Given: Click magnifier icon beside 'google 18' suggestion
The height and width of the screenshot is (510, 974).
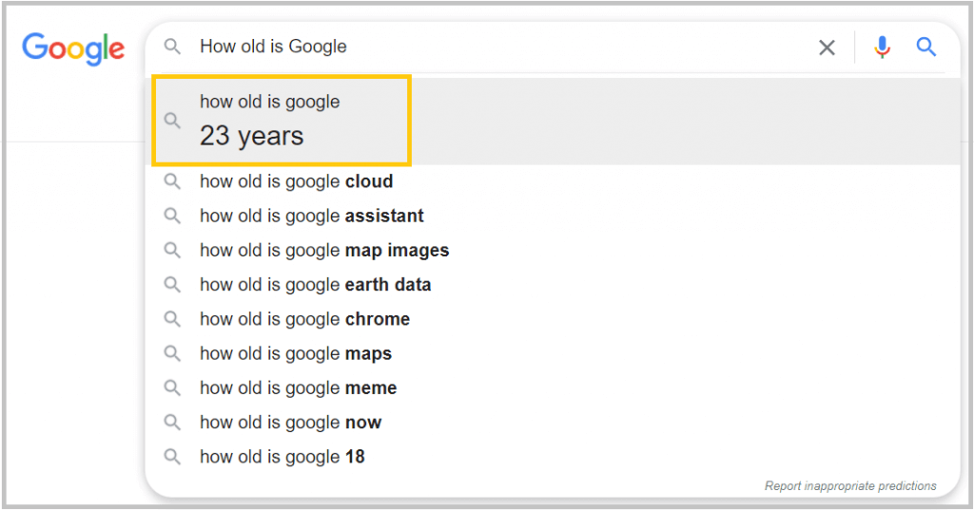Looking at the screenshot, I should pyautogui.click(x=172, y=457).
